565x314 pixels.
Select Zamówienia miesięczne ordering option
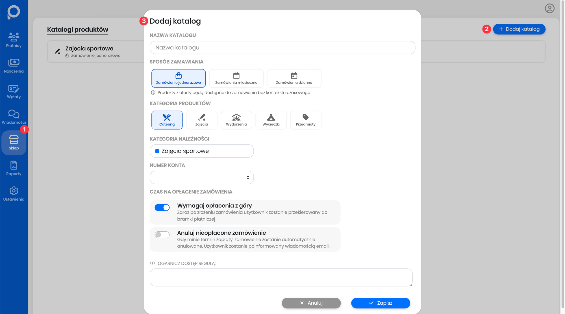[236, 78]
